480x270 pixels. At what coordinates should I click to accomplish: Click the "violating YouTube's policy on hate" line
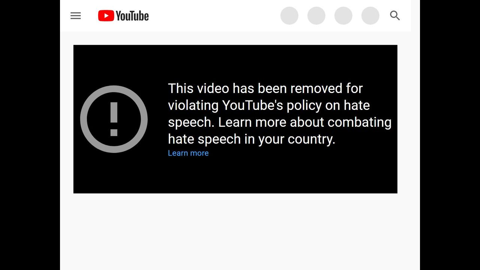coord(269,105)
